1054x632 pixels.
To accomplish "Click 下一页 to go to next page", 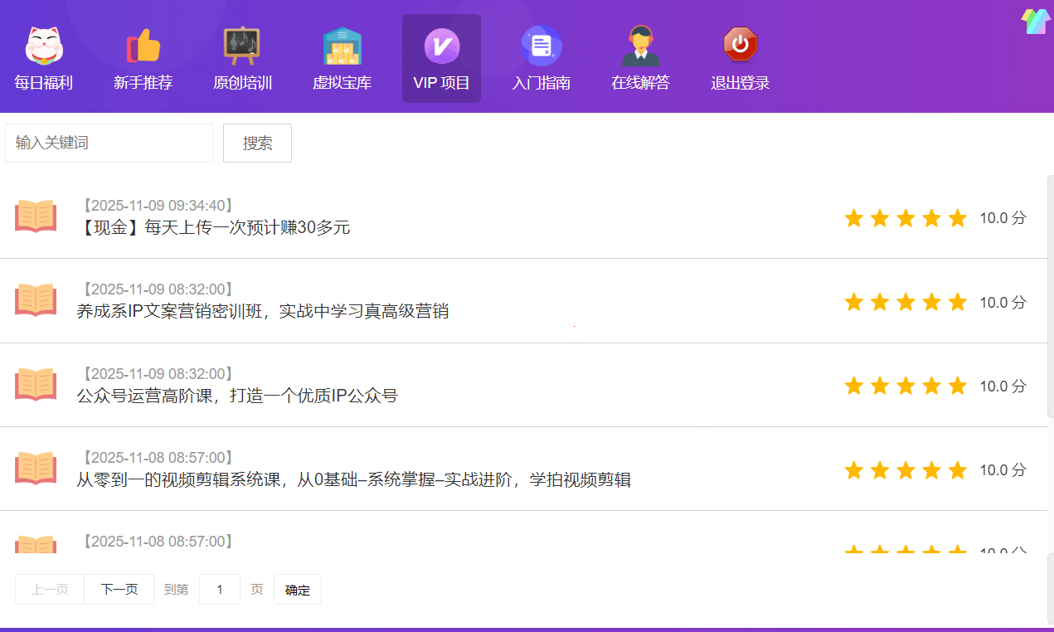I will coord(118,589).
